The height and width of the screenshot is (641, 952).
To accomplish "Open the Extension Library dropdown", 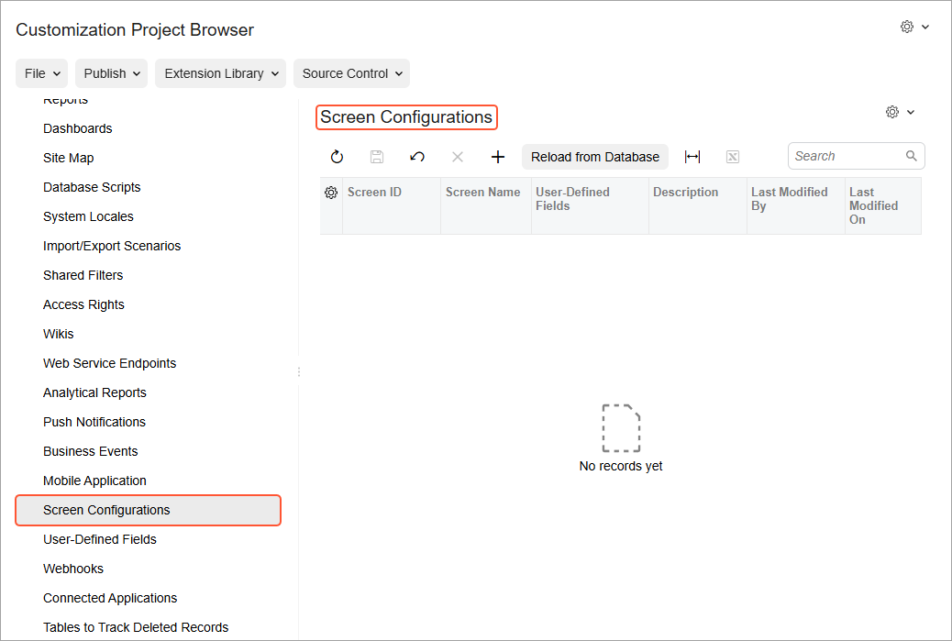I will point(220,73).
